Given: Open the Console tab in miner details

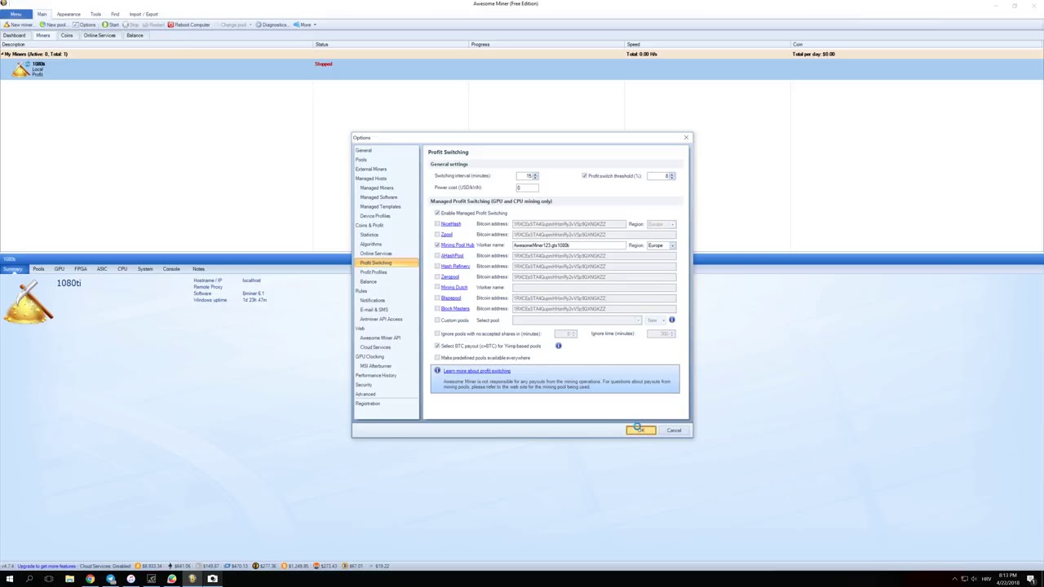Looking at the screenshot, I should point(171,269).
